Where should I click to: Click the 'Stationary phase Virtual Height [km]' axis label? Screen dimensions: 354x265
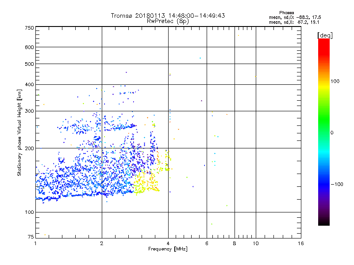pos(19,132)
